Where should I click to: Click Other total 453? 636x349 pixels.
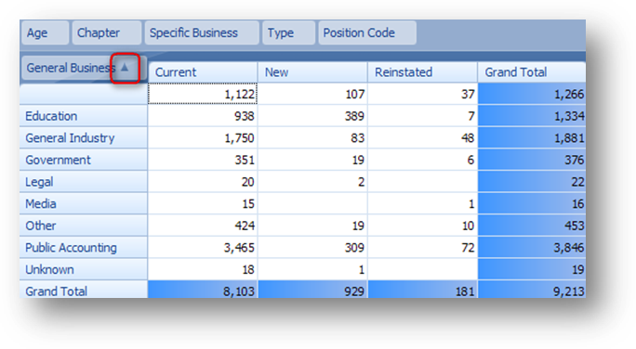click(x=532, y=226)
